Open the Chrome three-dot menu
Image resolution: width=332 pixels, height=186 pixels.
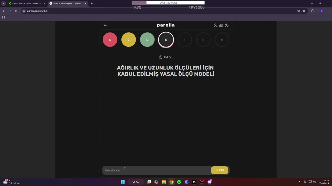pyautogui.click(x=328, y=11)
